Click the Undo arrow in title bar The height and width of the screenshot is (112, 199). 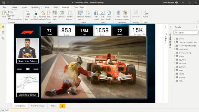(x=8, y=2)
